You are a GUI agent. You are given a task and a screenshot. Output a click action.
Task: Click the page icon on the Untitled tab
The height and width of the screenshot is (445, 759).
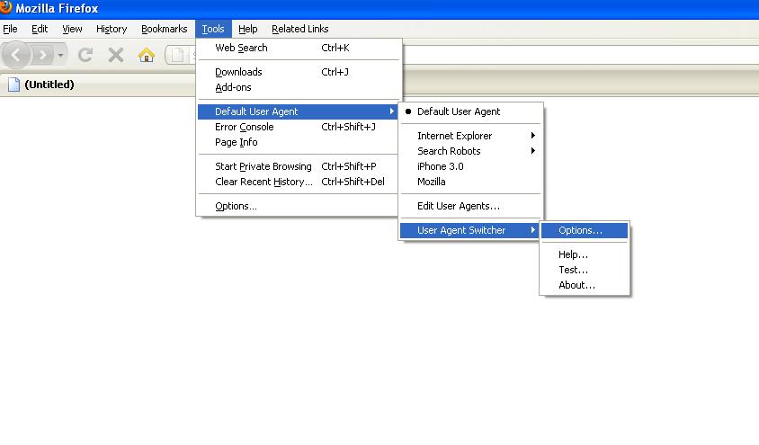[14, 85]
